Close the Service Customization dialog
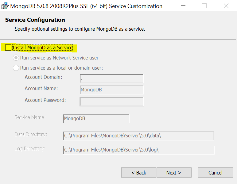This screenshot has height=184, width=237. point(226,6)
